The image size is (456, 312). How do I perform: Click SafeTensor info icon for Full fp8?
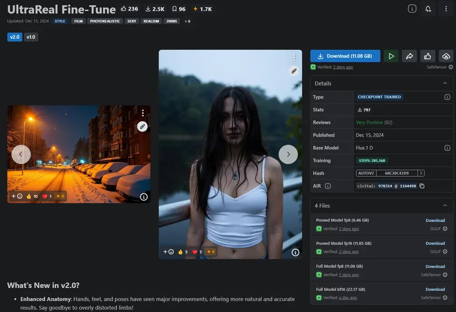445,275
